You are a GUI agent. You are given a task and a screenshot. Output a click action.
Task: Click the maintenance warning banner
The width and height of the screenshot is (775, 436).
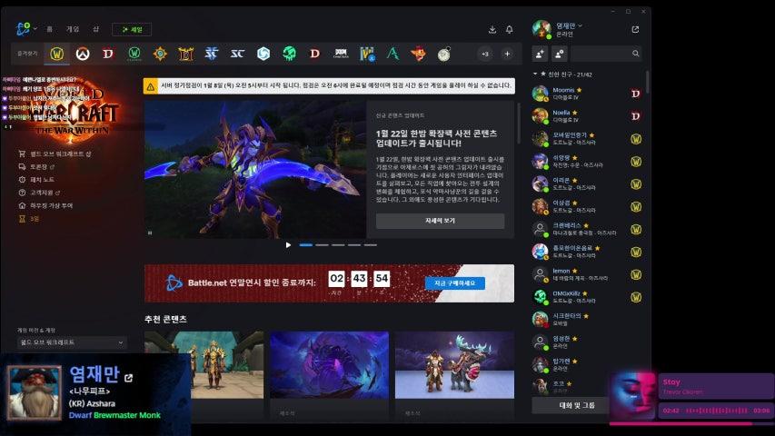point(329,86)
